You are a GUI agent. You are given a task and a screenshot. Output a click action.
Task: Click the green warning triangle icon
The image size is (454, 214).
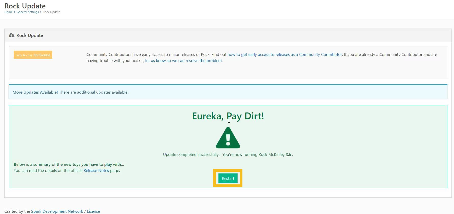pos(228,138)
